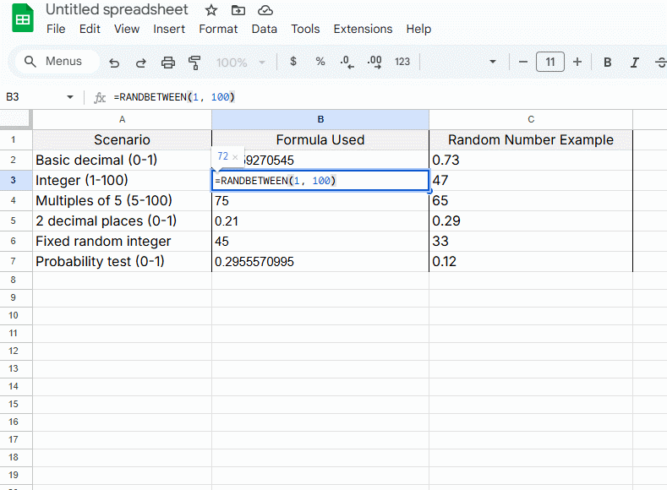667x490 pixels.
Task: Toggle strikethrough formatting
Action: pos(660,63)
